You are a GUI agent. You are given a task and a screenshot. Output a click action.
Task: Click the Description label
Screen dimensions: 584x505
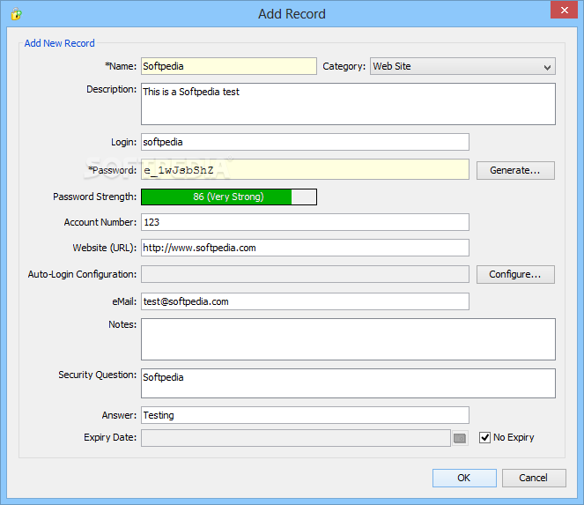tap(111, 89)
